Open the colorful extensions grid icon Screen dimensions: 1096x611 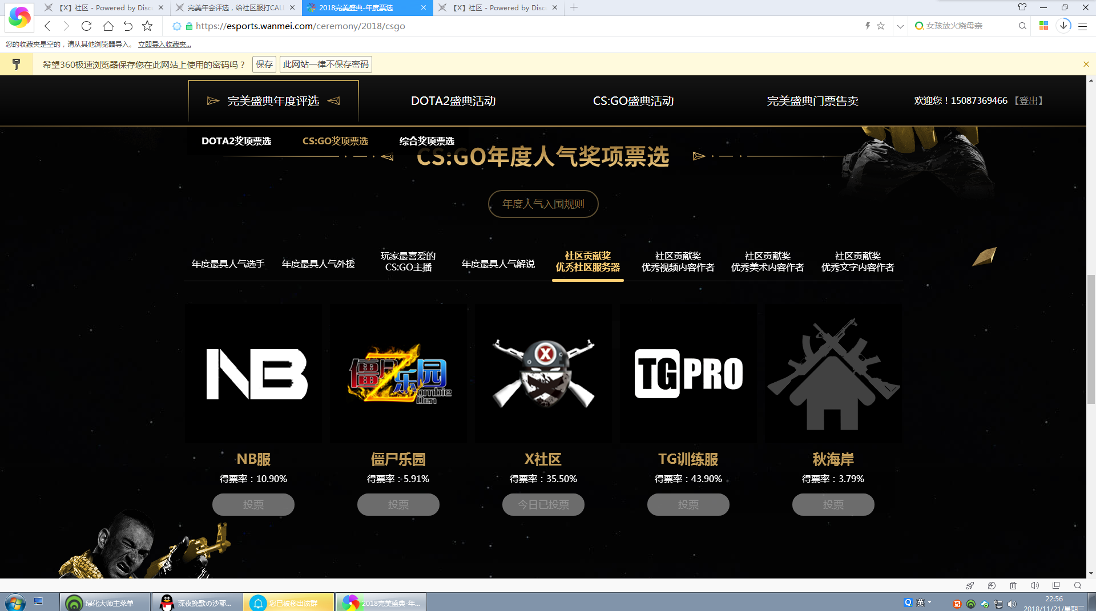pyautogui.click(x=1043, y=26)
